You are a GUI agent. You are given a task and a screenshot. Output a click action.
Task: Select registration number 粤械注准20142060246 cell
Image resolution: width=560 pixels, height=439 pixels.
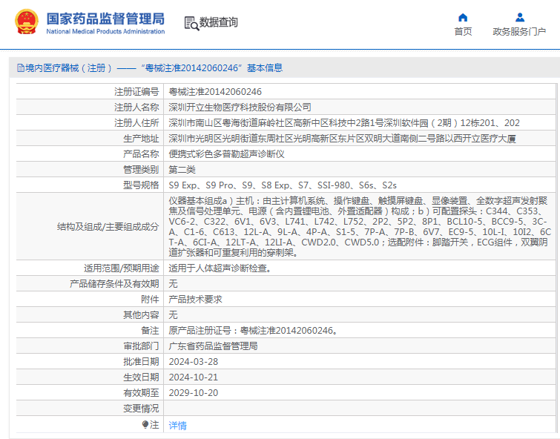[215, 92]
